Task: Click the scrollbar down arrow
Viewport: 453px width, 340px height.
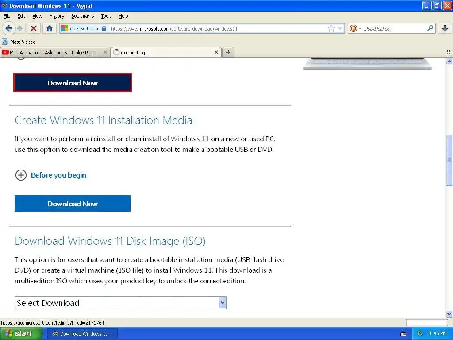Action: click(x=449, y=314)
